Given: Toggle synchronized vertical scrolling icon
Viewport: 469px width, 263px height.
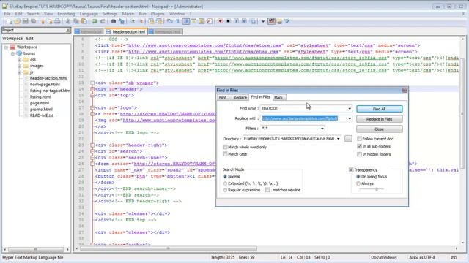Looking at the screenshot, I should pos(151,21).
